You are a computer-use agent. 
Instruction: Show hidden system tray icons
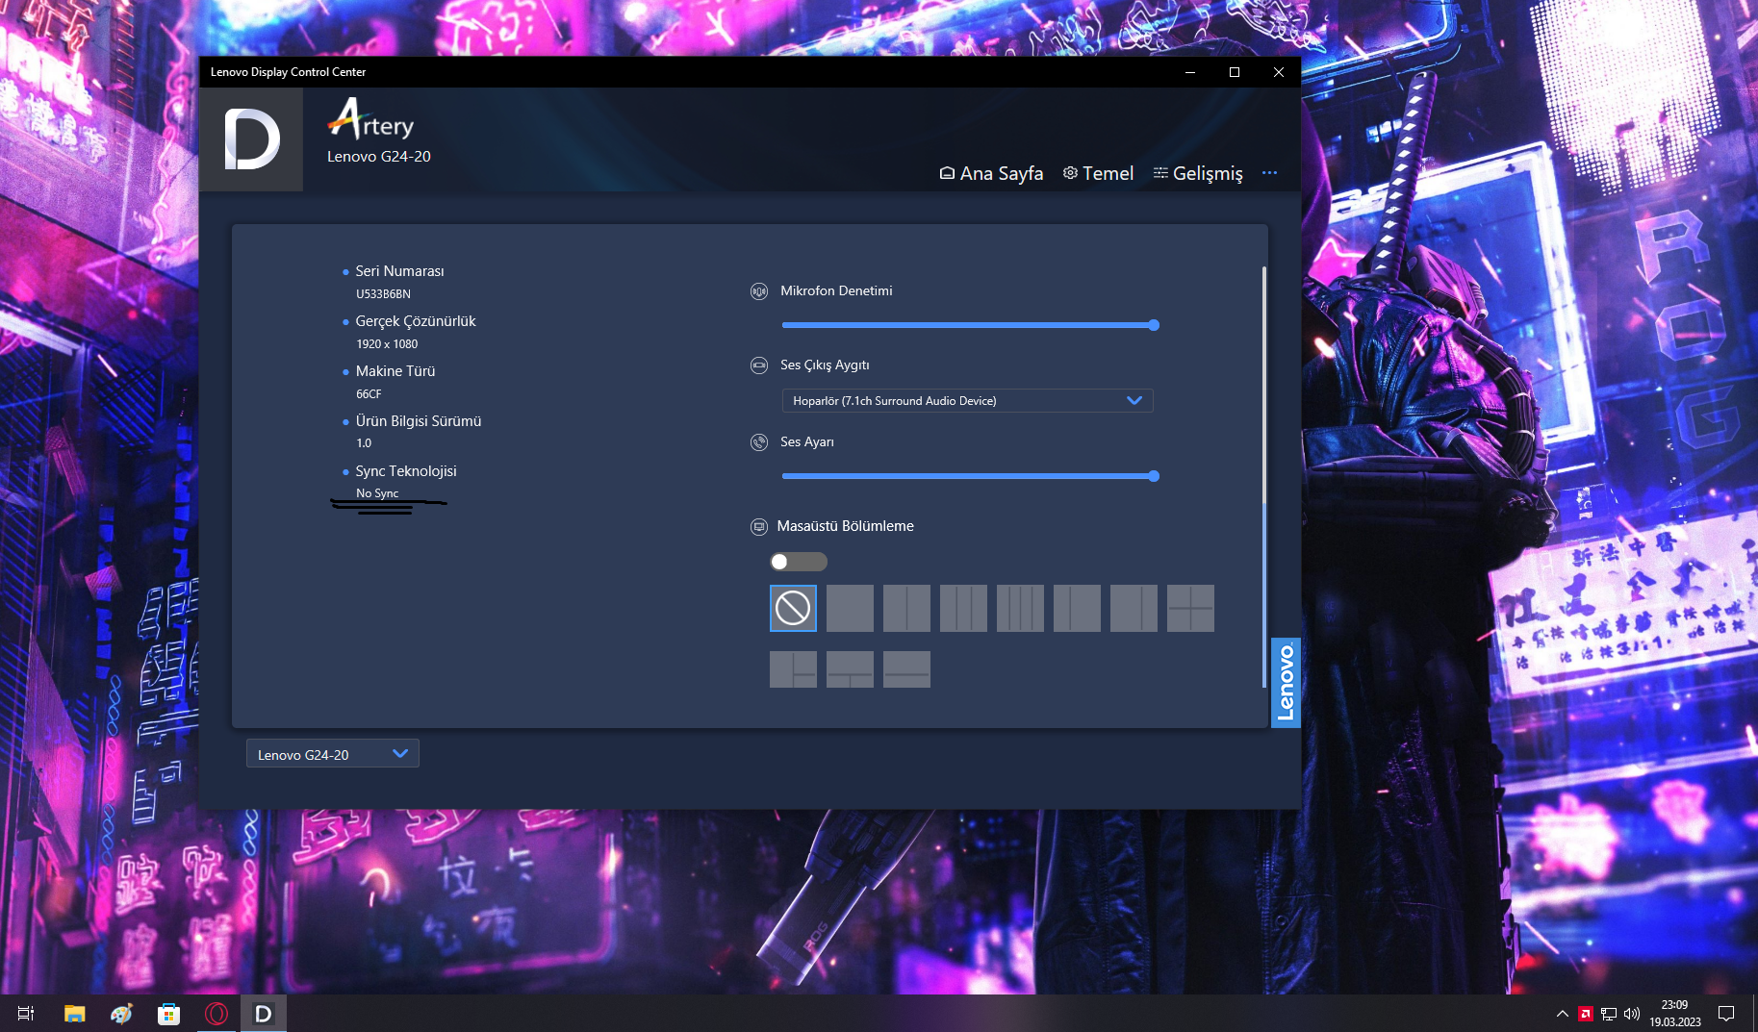[1563, 1014]
